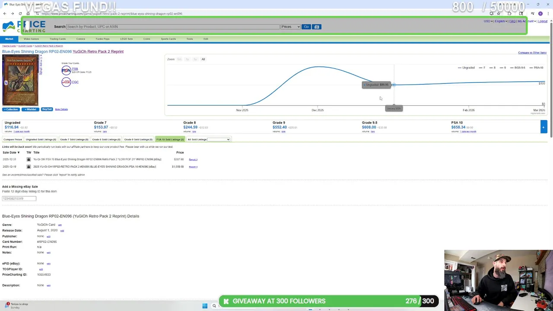Screen dimensions: 553x311
Task: Open the Funko Pops menu
Action: (102, 39)
